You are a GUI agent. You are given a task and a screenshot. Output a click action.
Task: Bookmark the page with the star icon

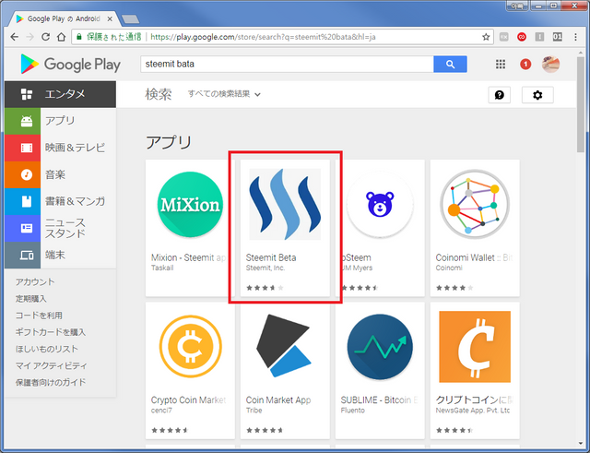[x=486, y=37]
